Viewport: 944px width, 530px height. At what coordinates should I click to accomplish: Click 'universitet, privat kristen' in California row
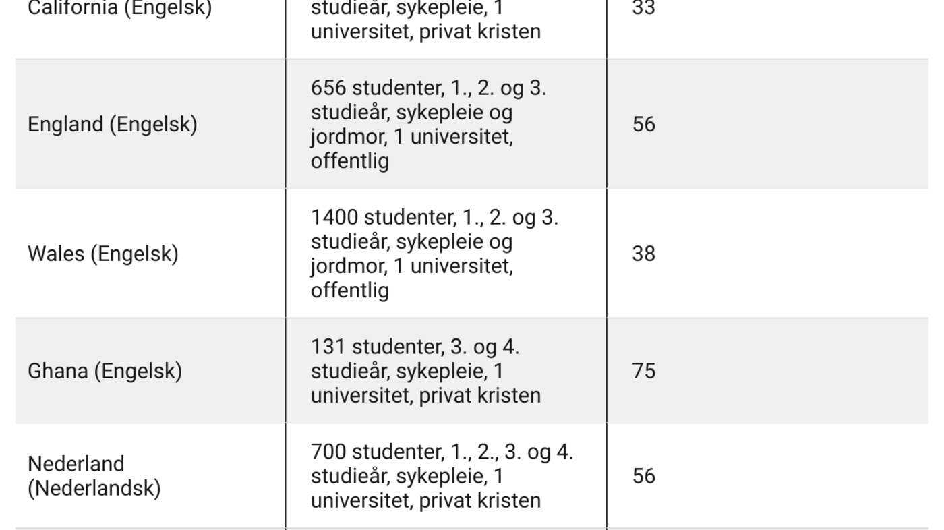click(425, 32)
